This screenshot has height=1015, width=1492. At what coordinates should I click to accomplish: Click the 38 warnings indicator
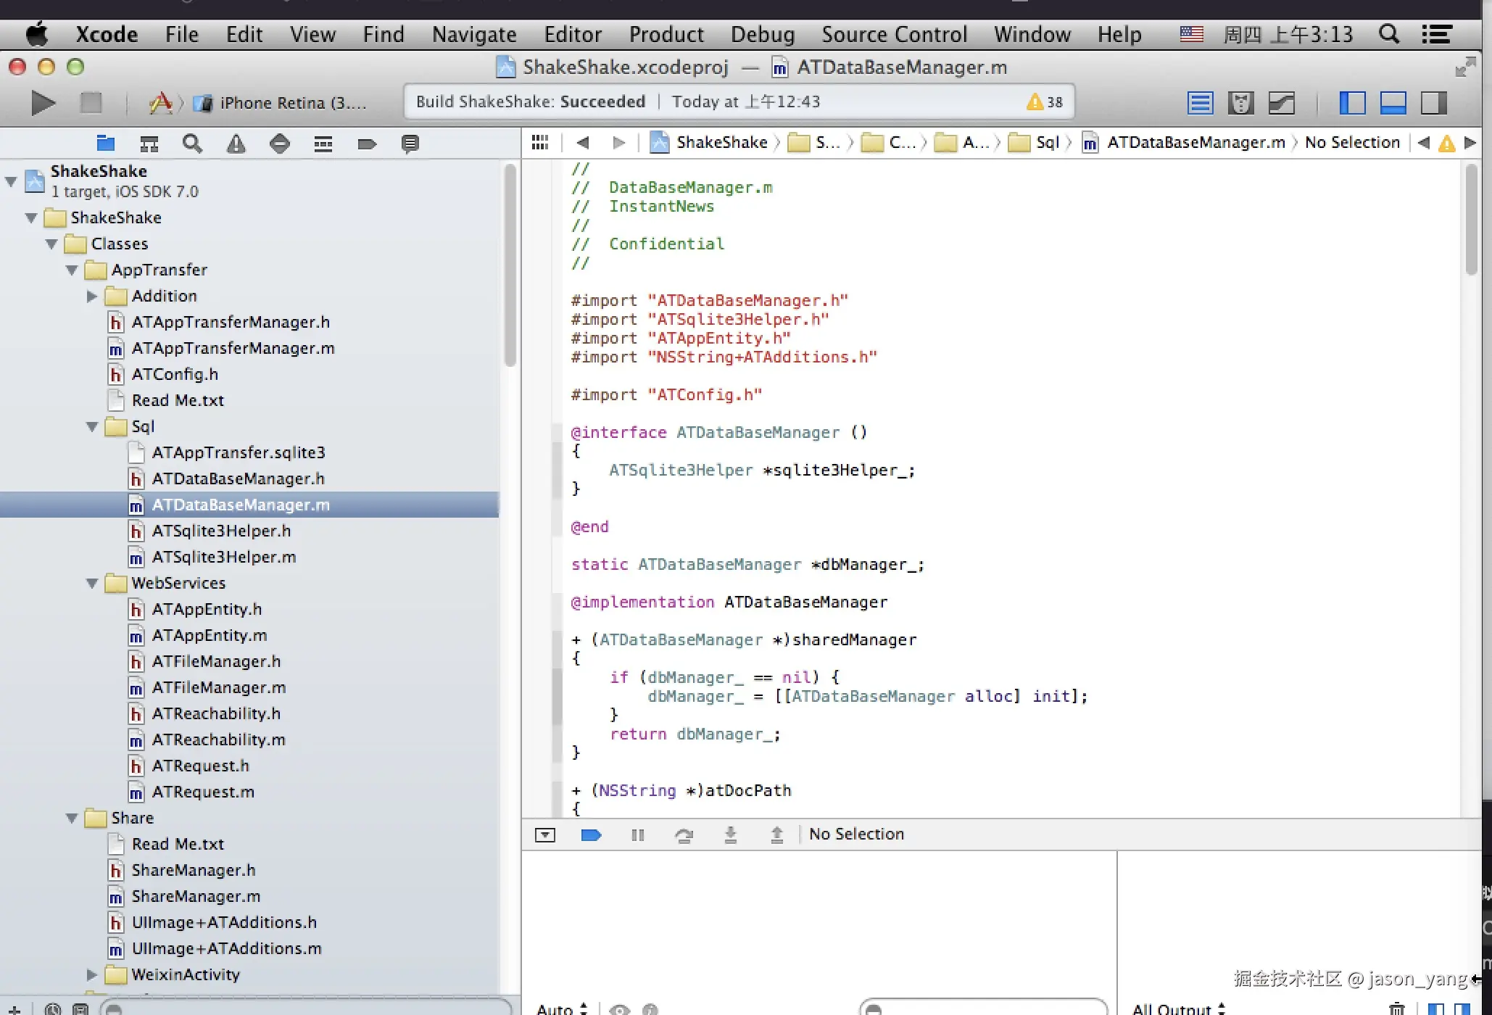point(1045,102)
